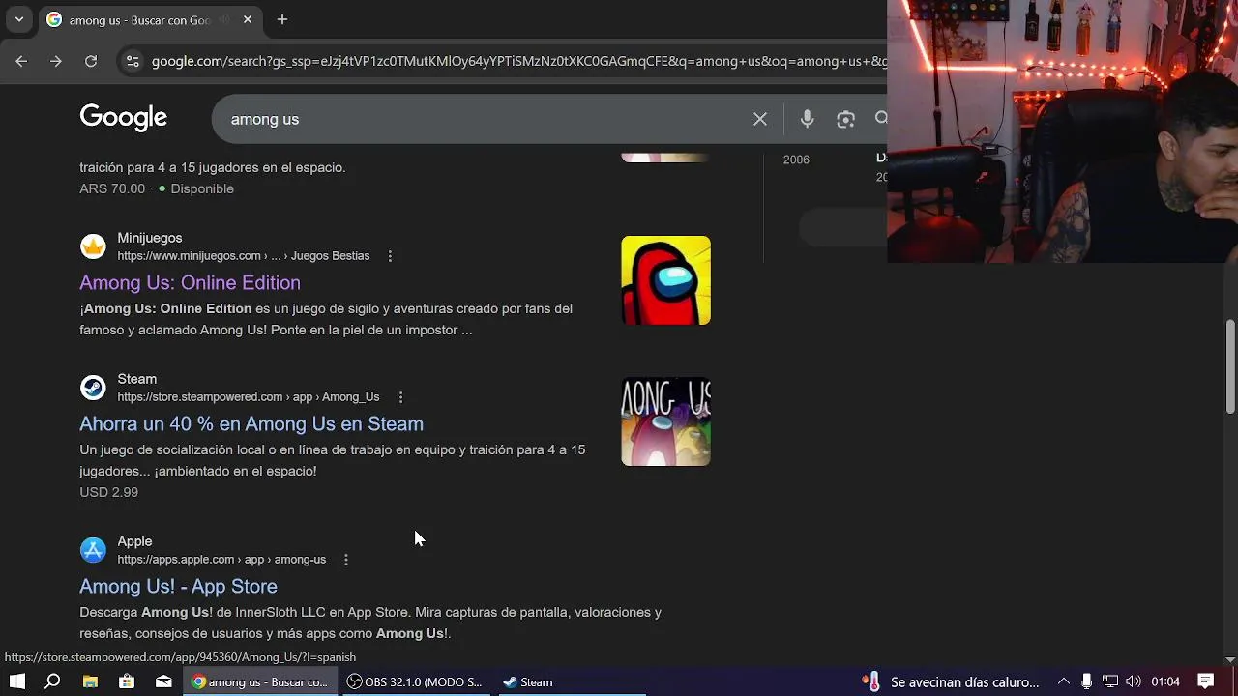Open Steam result options menu

pyautogui.click(x=400, y=397)
